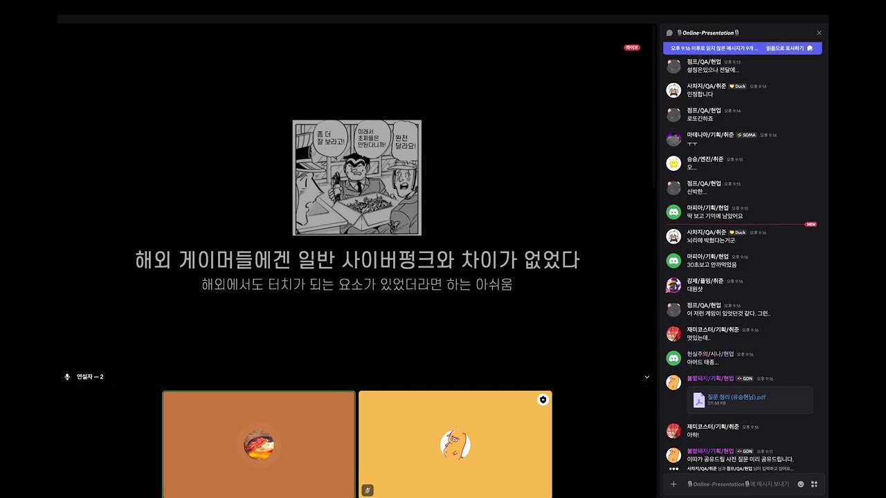Click the PDF file icon in the attachment
The height and width of the screenshot is (498, 886).
tap(699, 400)
